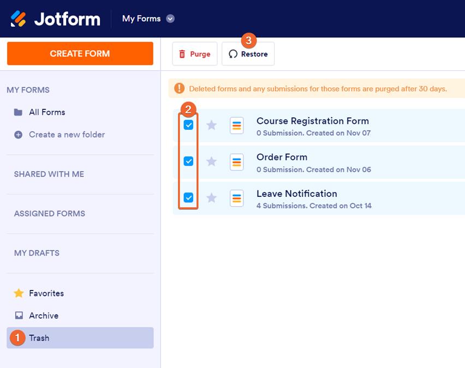Star the Course Registration Form
Viewport: 465px width, 368px height.
point(212,125)
